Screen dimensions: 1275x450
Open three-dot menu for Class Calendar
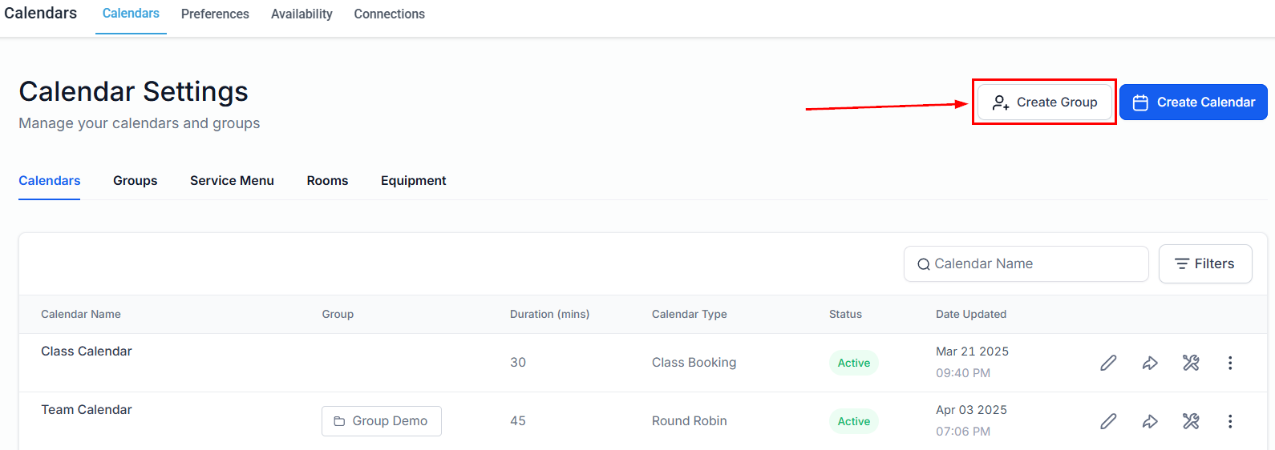click(1230, 363)
